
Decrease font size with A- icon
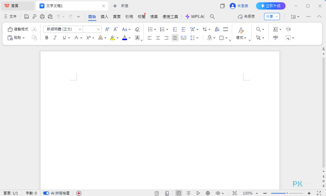click(115, 29)
